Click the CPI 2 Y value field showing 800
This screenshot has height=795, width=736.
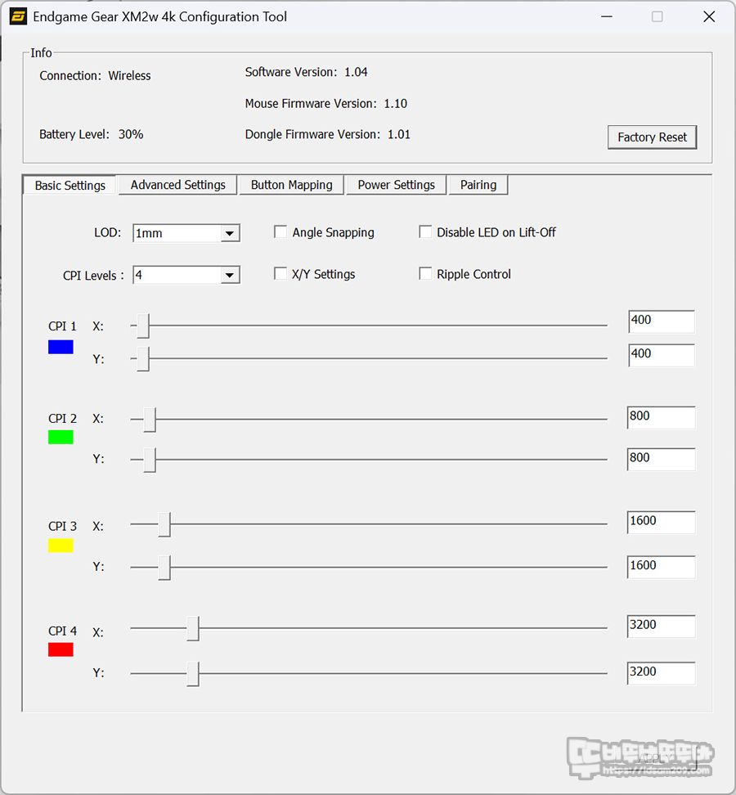(x=661, y=459)
